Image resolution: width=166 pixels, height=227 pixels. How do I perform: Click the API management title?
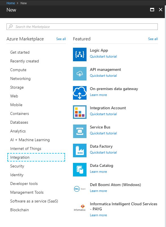coord(105,70)
